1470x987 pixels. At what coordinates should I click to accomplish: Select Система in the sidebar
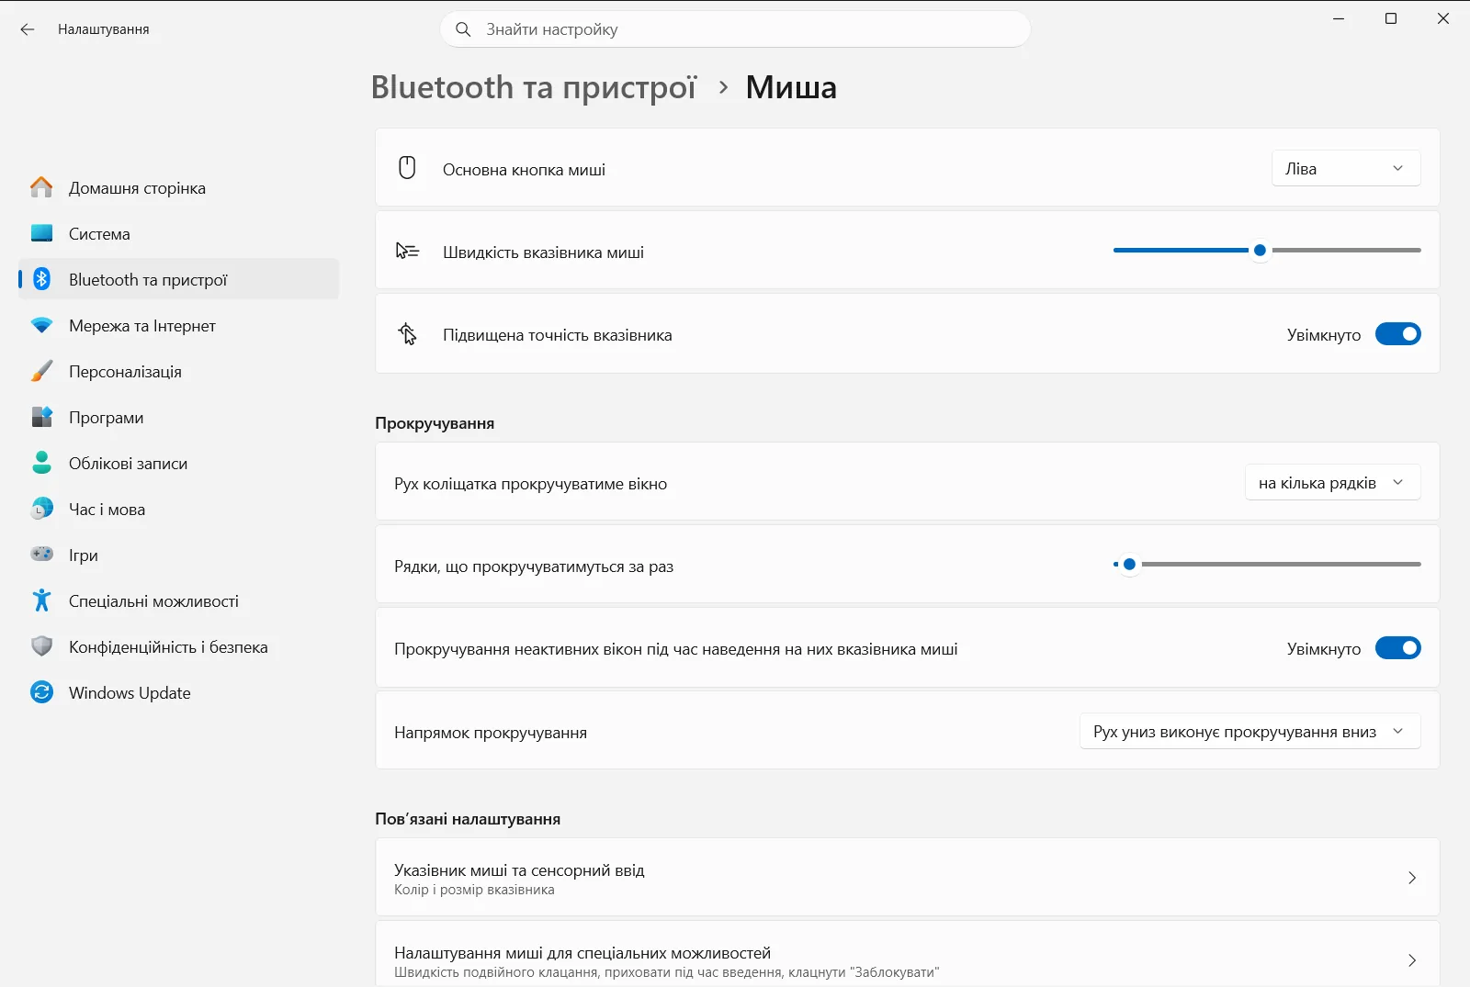pos(179,233)
